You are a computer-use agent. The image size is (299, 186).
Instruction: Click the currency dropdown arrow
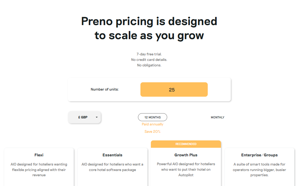coord(97,117)
